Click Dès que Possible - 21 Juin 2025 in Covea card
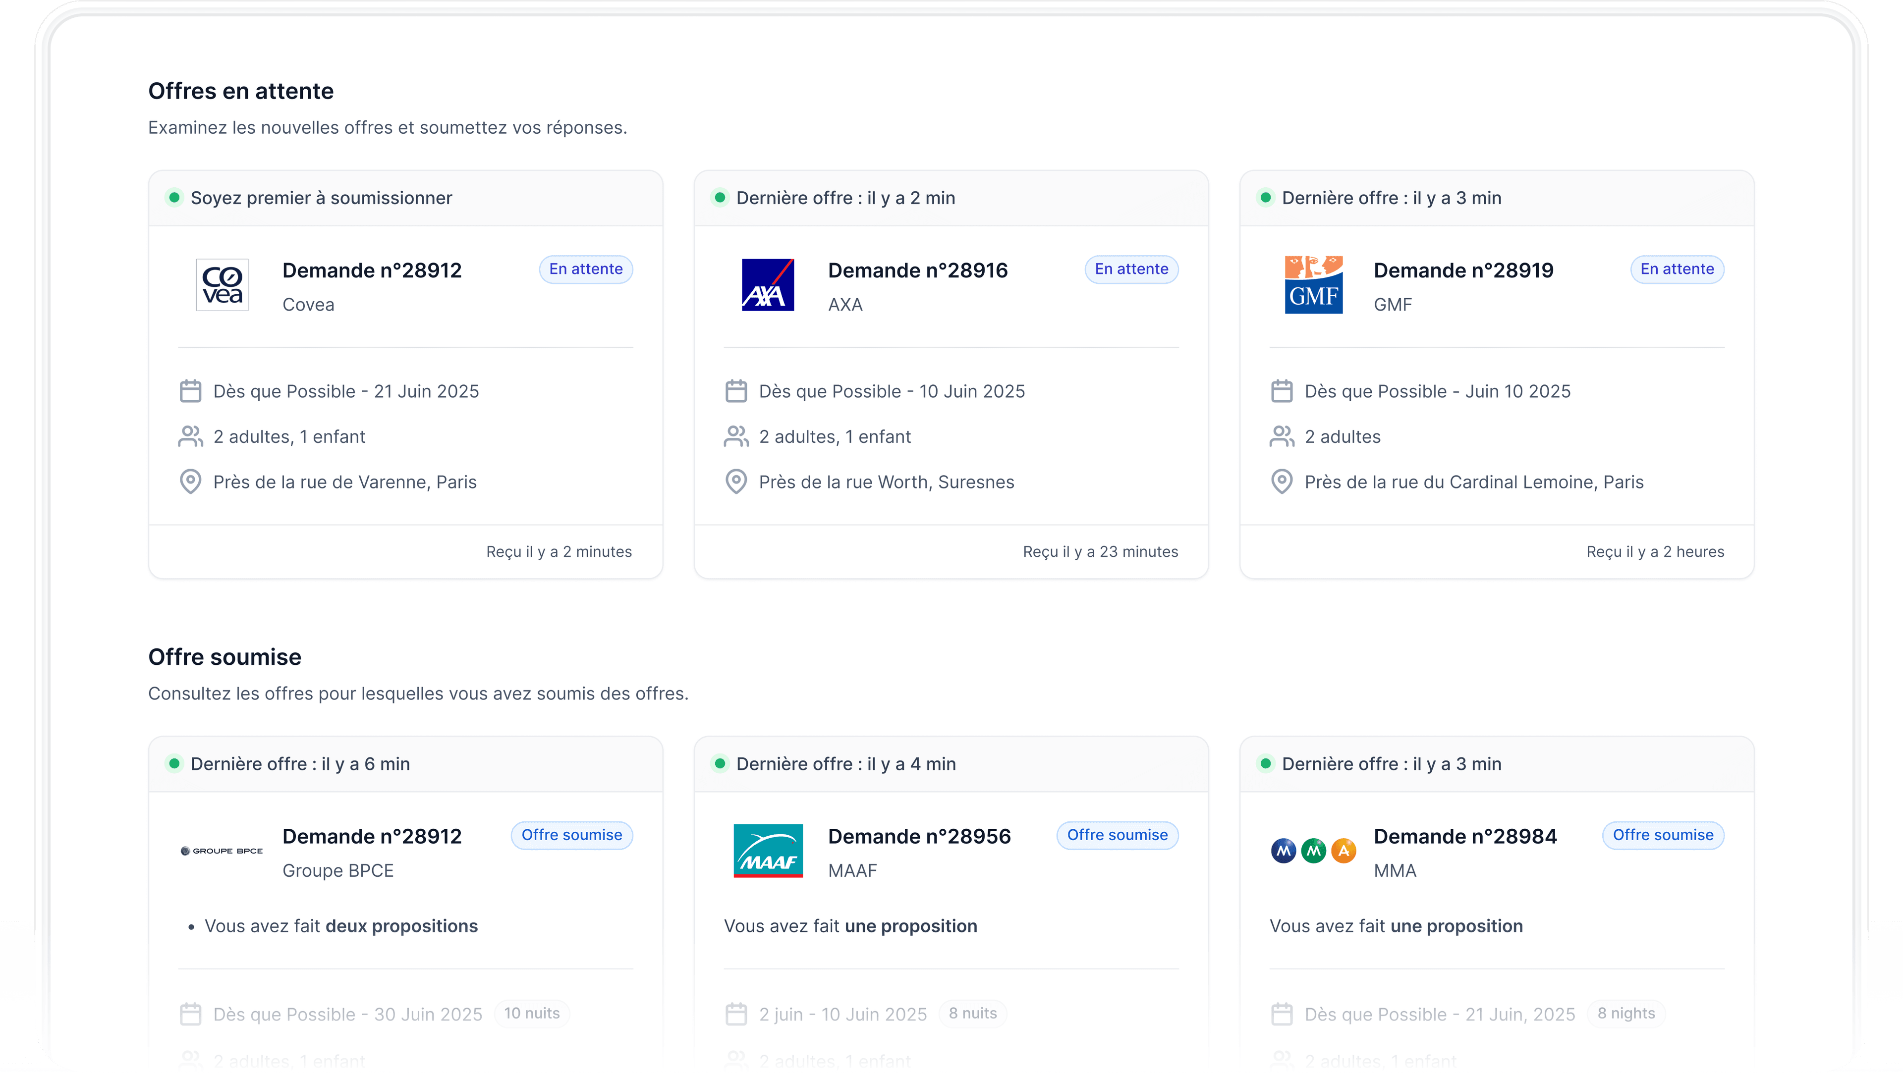Image resolution: width=1903 pixels, height=1073 pixels. pyautogui.click(x=346, y=391)
